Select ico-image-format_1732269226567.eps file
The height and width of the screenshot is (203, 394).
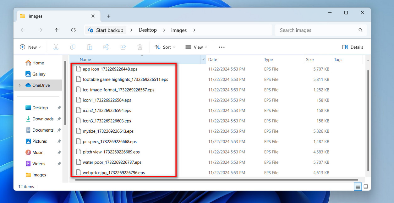coord(115,90)
